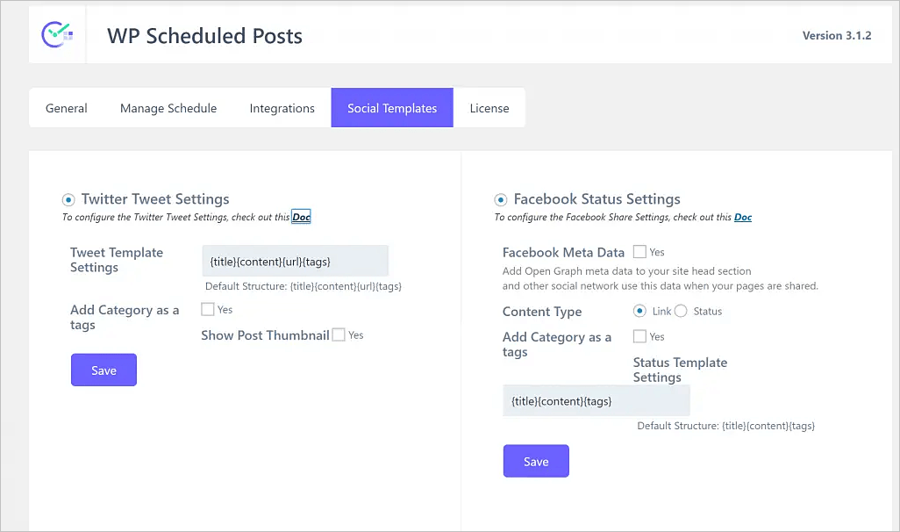Open the Twitter Tweet Settings Doc link

click(301, 217)
